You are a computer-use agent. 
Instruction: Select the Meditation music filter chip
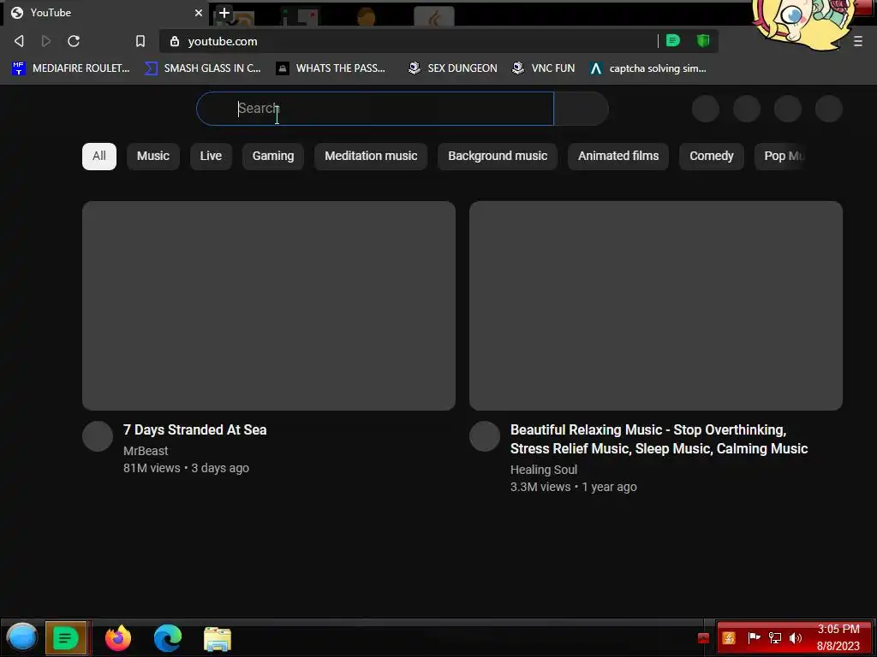pyautogui.click(x=371, y=156)
